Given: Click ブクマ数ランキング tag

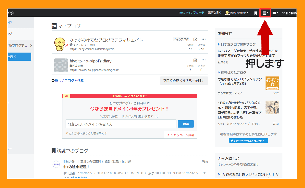Looking at the screenshot, I should [x=230, y=93].
